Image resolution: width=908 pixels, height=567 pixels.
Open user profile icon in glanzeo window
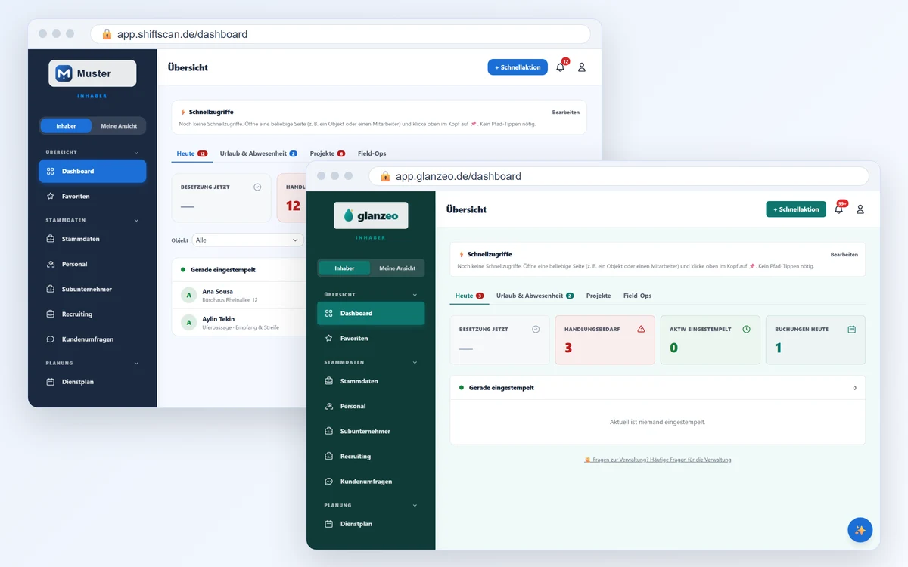pyautogui.click(x=860, y=209)
